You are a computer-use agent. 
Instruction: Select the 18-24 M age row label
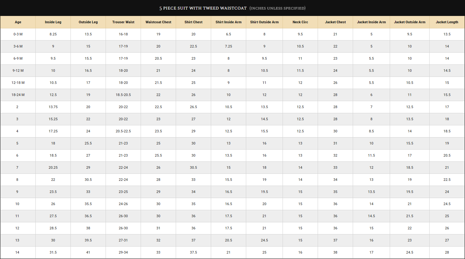[x=18, y=95]
